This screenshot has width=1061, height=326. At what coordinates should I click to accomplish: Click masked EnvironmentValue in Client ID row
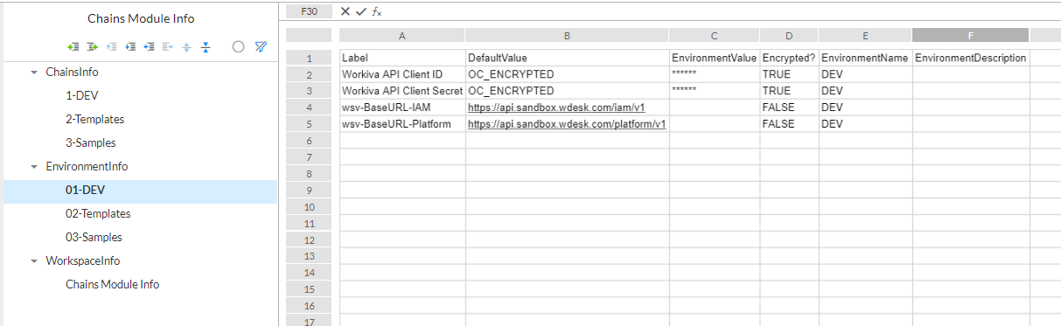715,74
